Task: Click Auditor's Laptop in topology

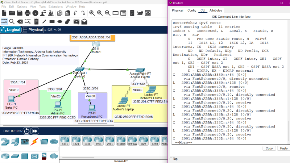Action: [x=123, y=101]
